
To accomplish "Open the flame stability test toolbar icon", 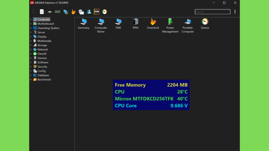I will (74, 12).
